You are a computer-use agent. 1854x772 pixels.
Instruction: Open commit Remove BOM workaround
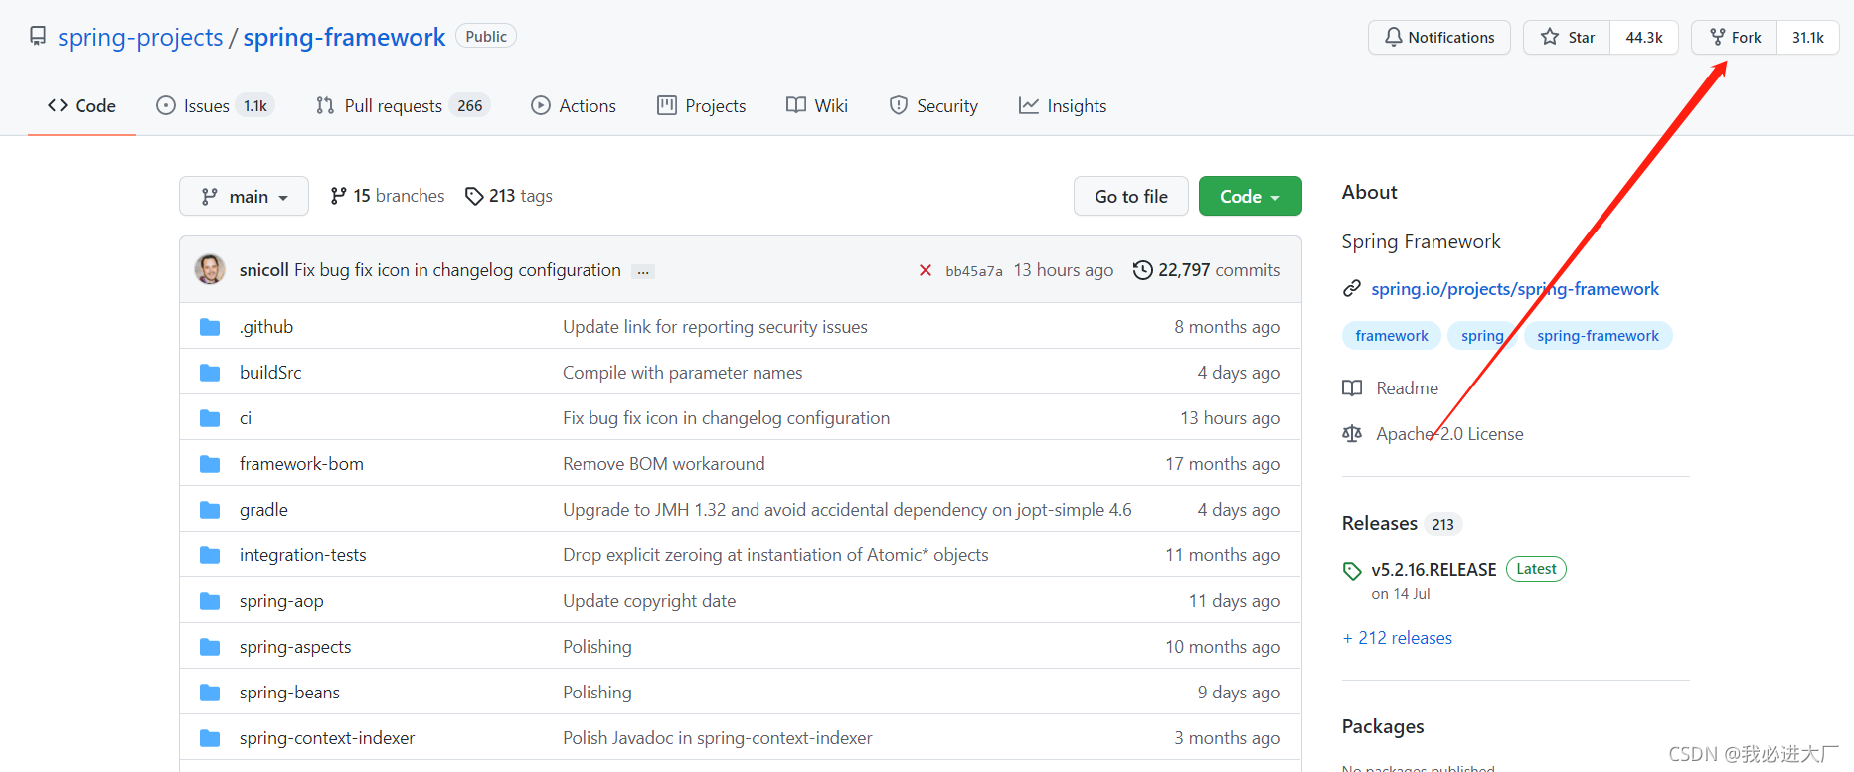(664, 464)
